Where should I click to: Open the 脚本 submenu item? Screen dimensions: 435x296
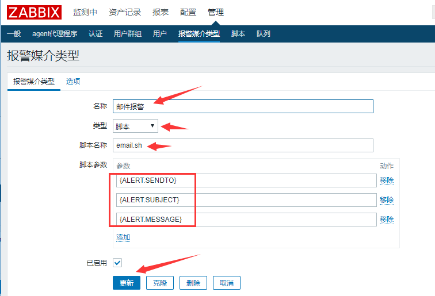[x=238, y=34]
